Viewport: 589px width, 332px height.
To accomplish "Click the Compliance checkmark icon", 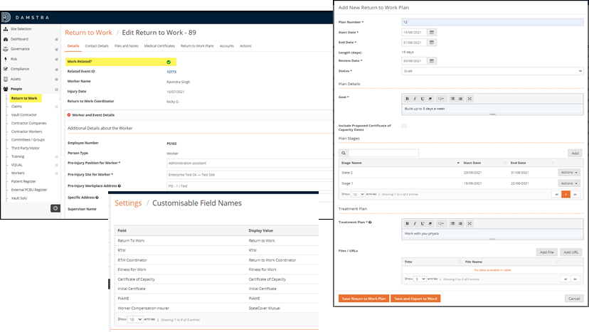I will pyautogui.click(x=6, y=69).
